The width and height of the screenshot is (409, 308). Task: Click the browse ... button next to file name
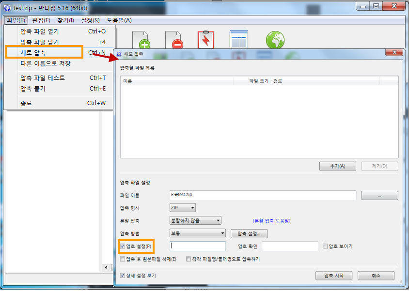point(379,196)
